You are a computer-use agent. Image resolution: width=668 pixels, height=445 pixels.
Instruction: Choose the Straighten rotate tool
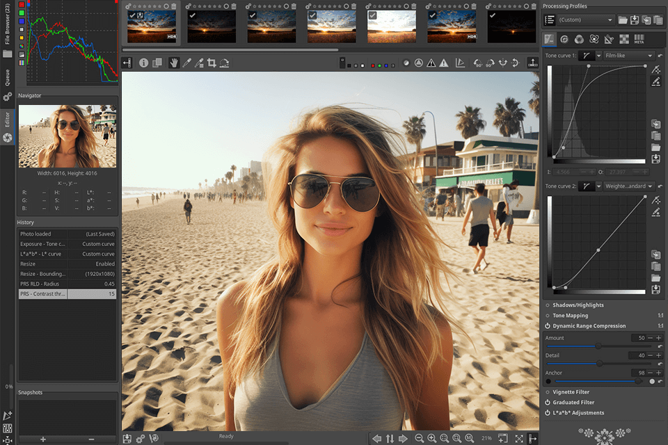224,63
